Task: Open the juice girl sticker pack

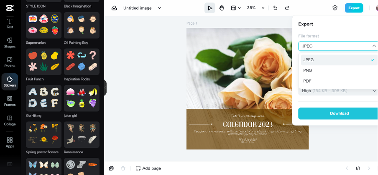Action: (x=82, y=98)
